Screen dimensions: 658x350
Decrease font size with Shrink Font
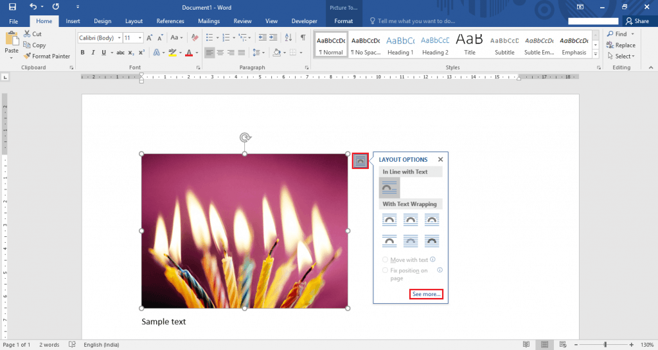pos(160,38)
